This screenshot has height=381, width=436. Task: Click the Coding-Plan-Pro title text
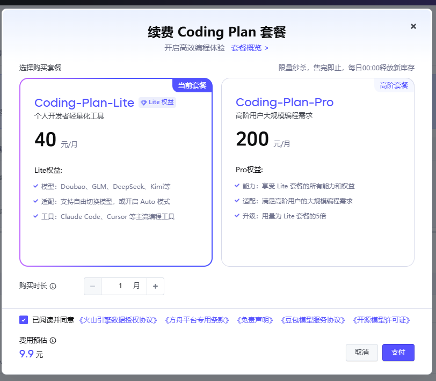[285, 102]
